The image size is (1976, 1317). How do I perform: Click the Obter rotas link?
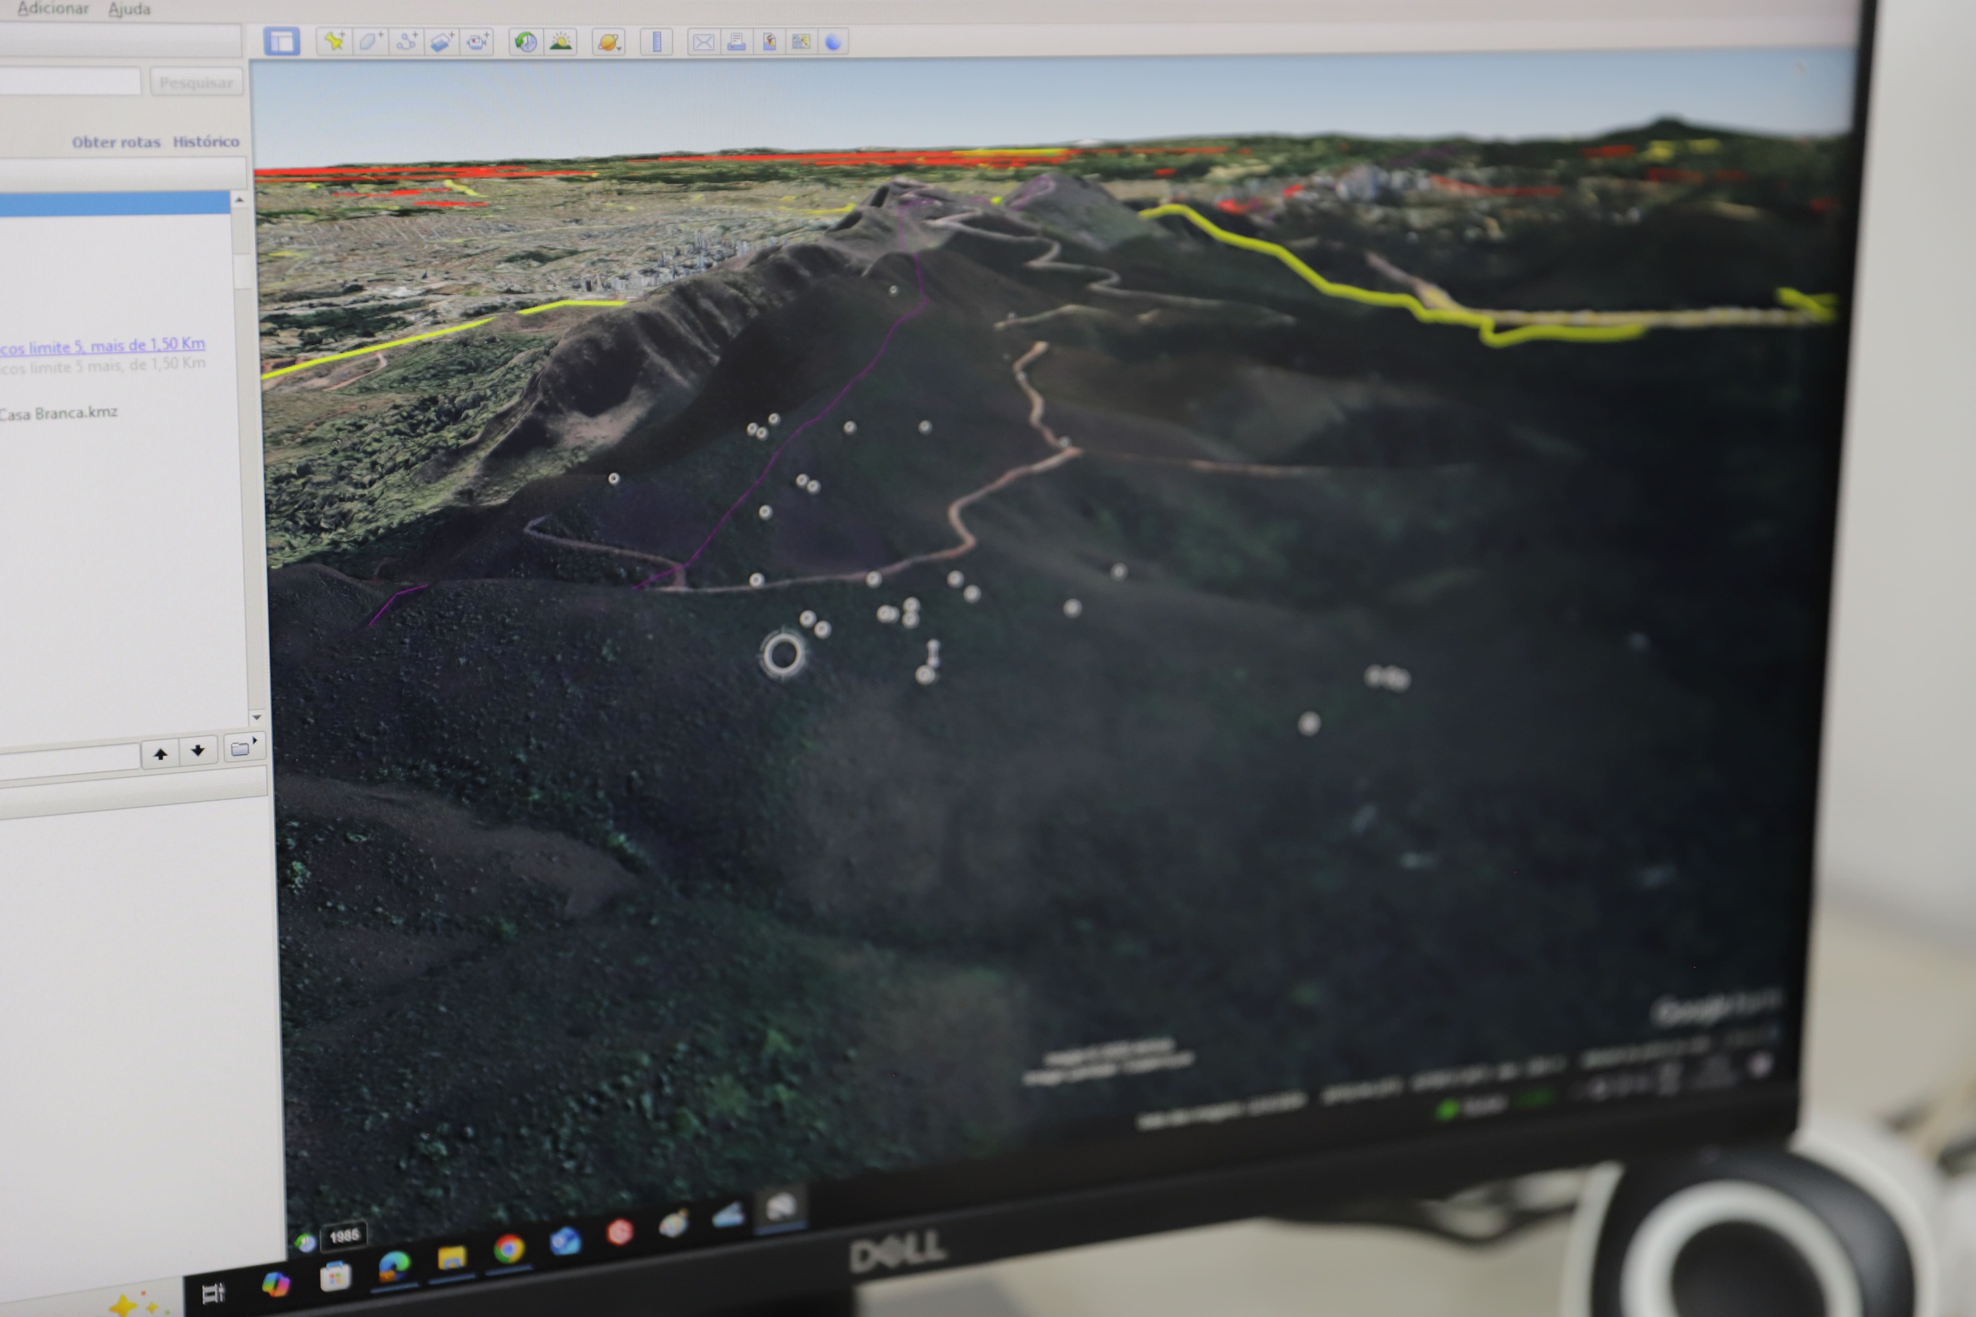(116, 142)
